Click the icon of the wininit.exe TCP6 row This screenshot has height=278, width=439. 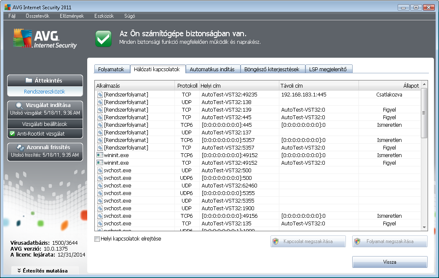coord(100,155)
